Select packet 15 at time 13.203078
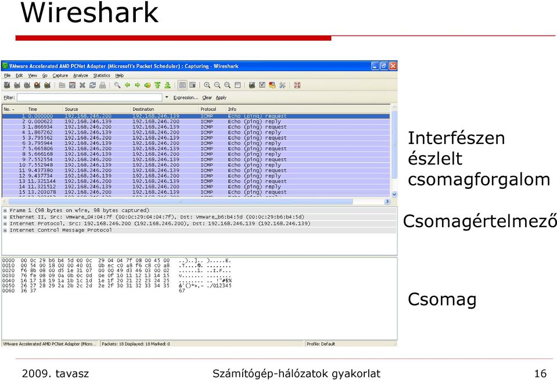This screenshot has width=557, height=380. point(196,192)
